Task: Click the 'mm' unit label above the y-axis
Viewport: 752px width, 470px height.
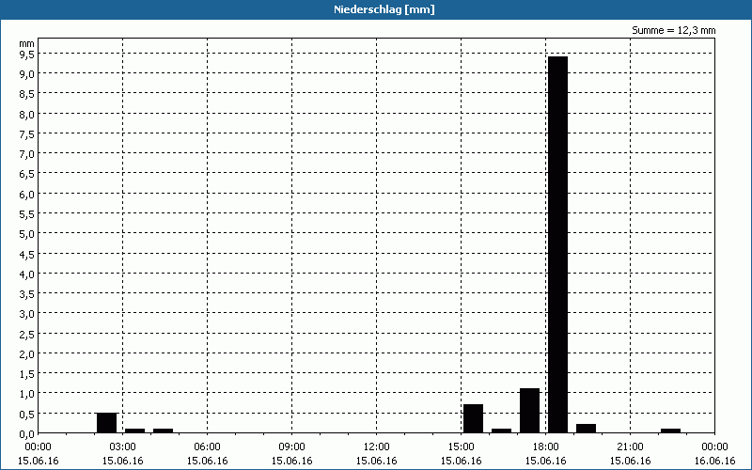Action: [26, 43]
